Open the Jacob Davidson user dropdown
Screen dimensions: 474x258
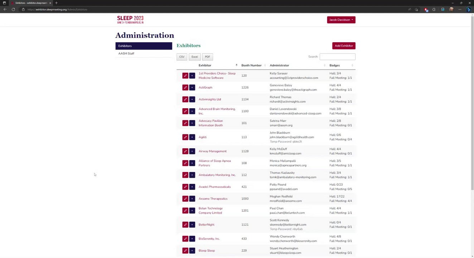[x=341, y=20]
